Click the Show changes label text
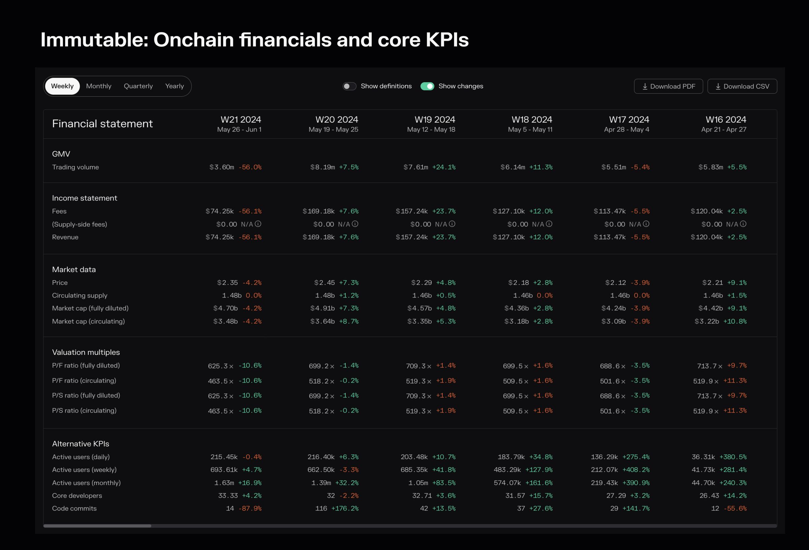Screen dimensions: 809x550 [460, 86]
